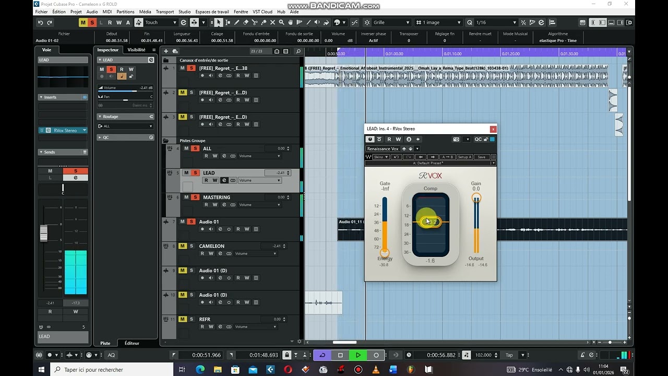Click the Setup A button in RVox
The height and width of the screenshot is (376, 668).
tap(464, 157)
